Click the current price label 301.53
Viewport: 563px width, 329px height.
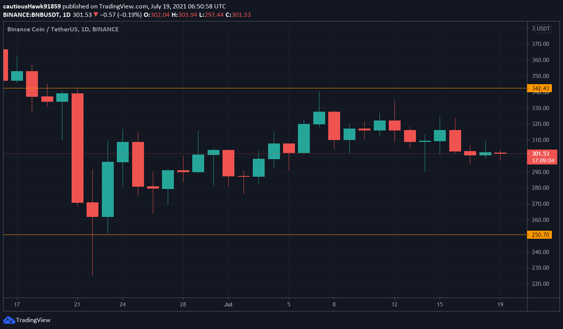point(540,153)
